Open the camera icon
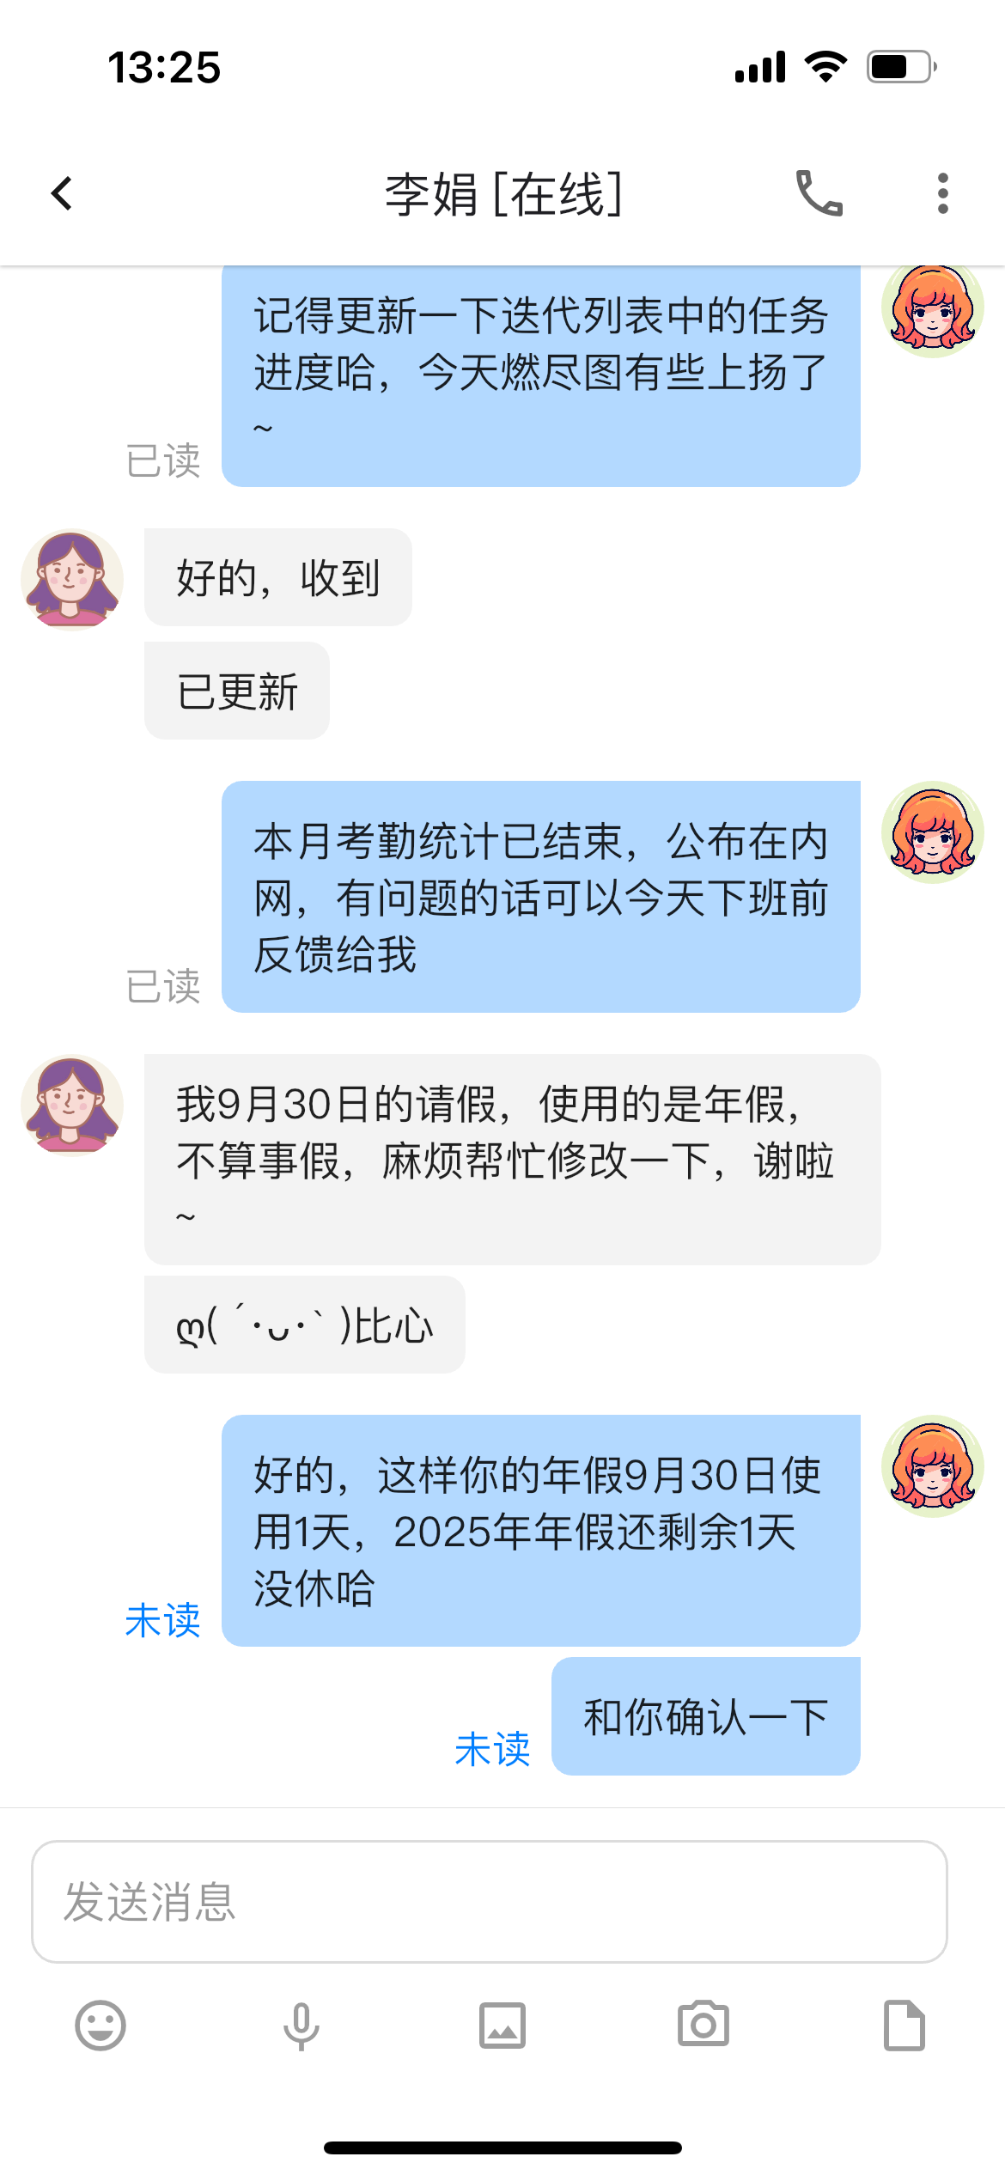The height and width of the screenshot is (2175, 1005). pos(703,2024)
